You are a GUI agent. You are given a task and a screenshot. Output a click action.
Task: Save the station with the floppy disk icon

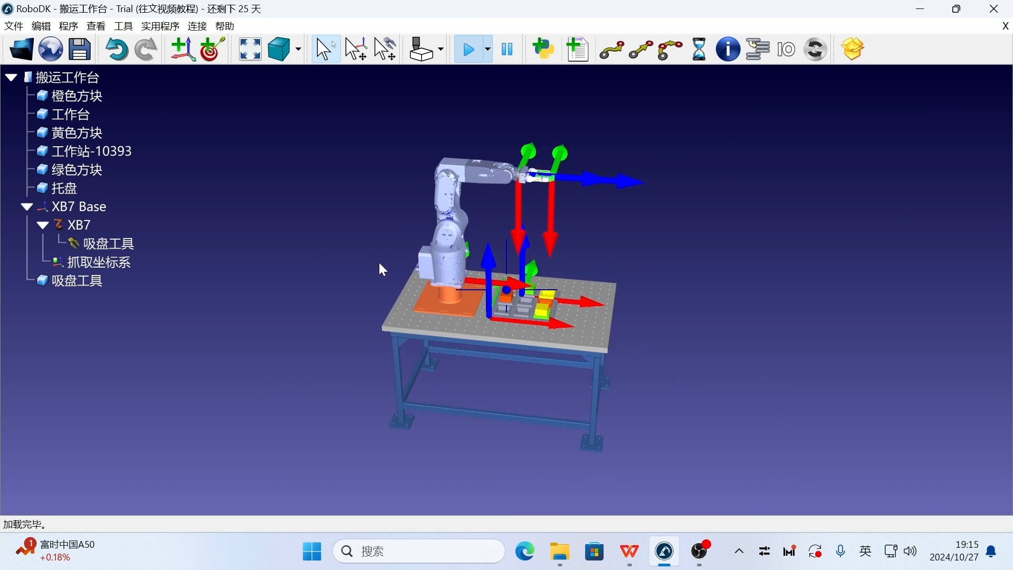tap(80, 50)
